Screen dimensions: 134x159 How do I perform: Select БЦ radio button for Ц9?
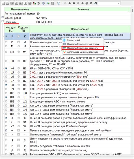6,89
